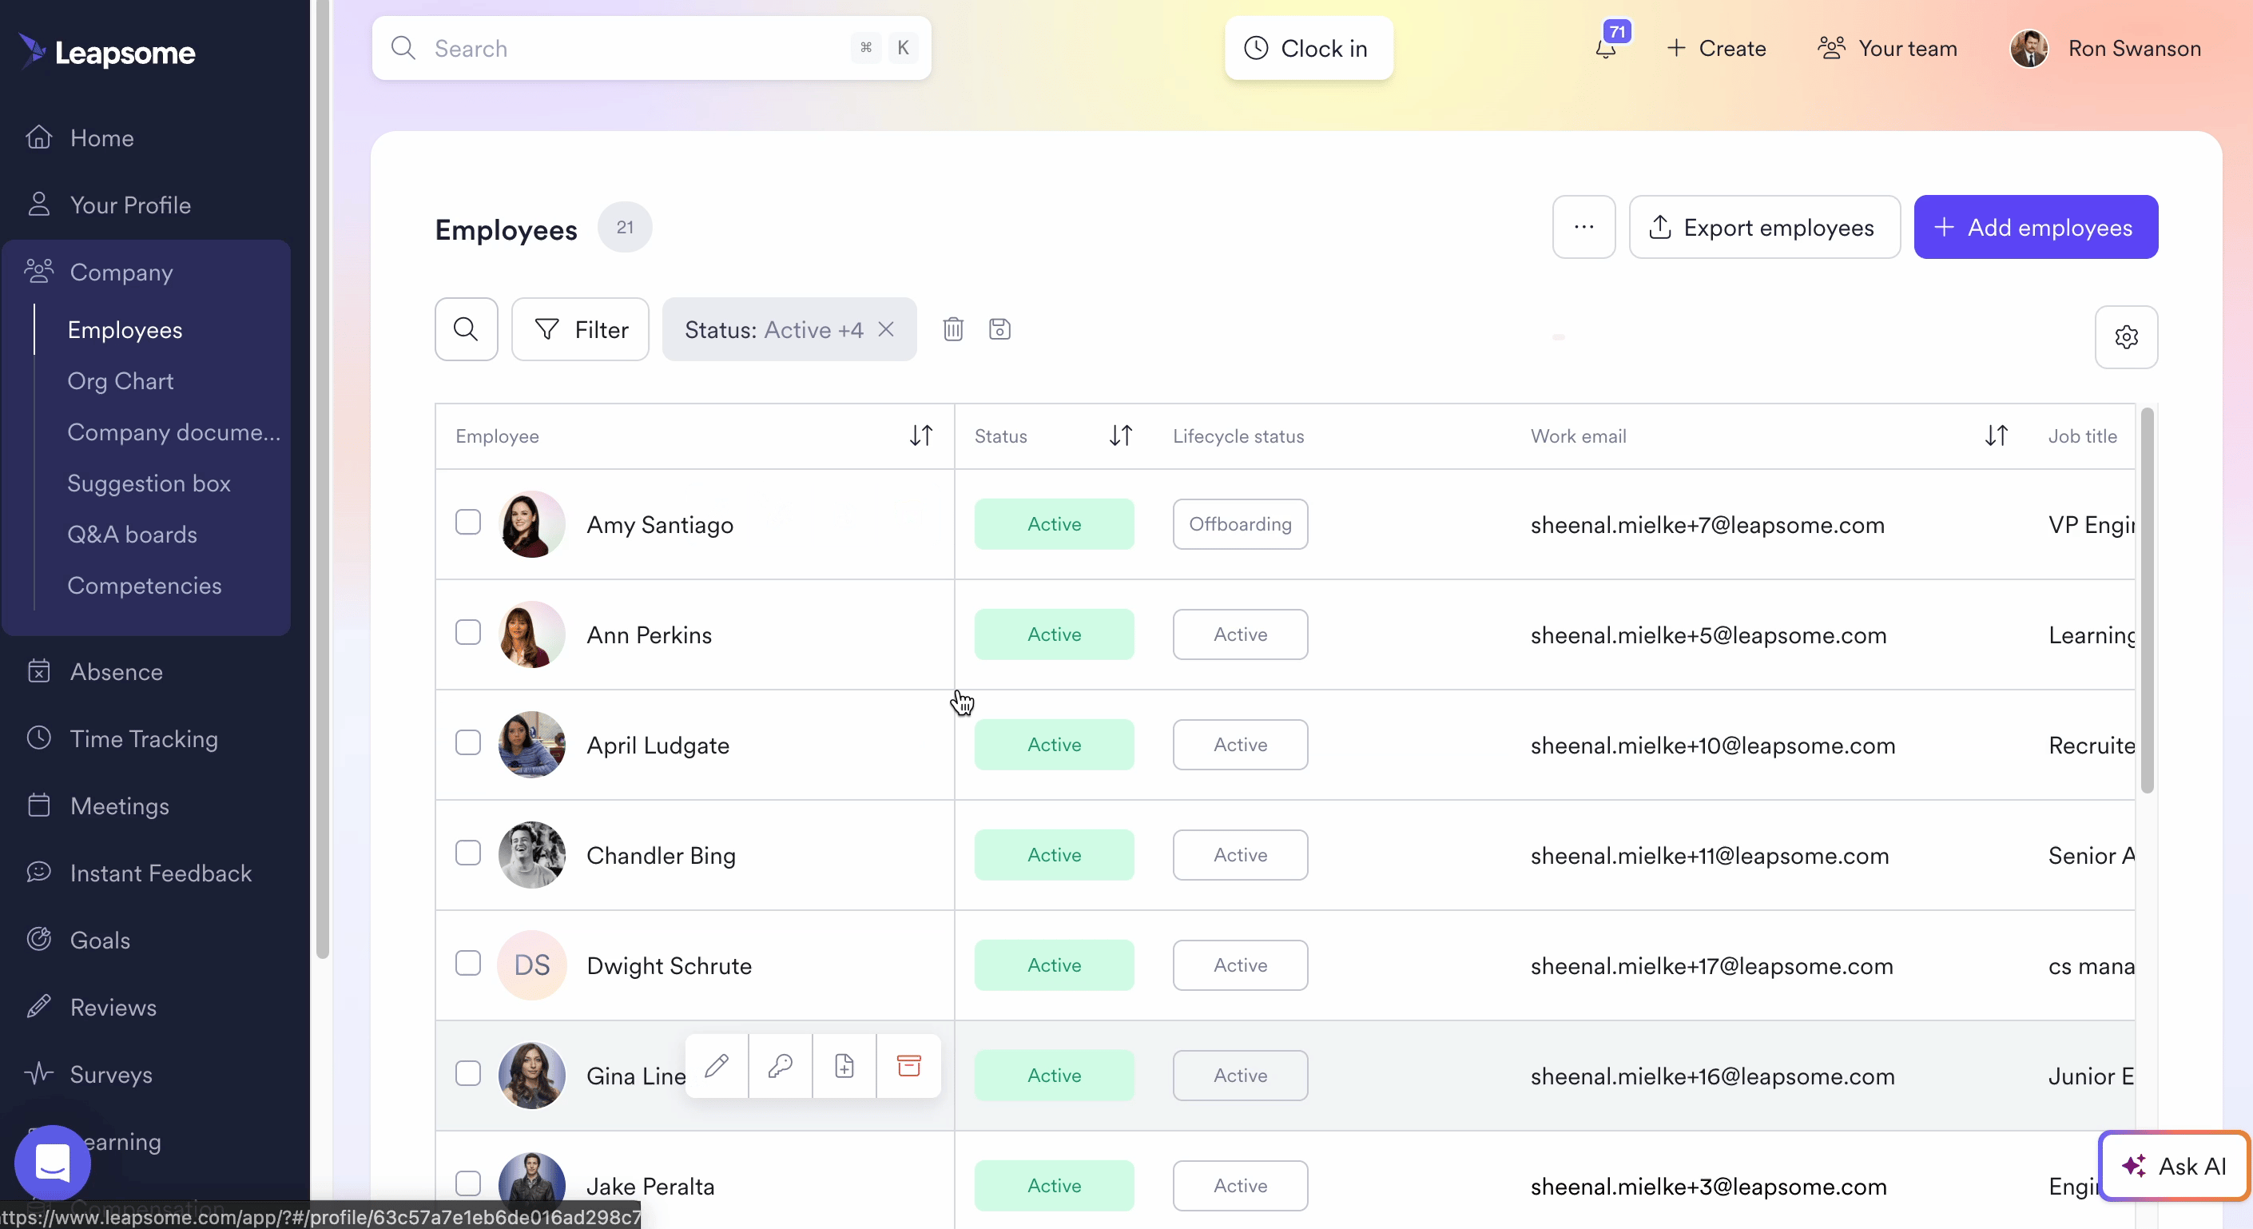Click the Add employees button
The height and width of the screenshot is (1229, 2253).
[2035, 228]
